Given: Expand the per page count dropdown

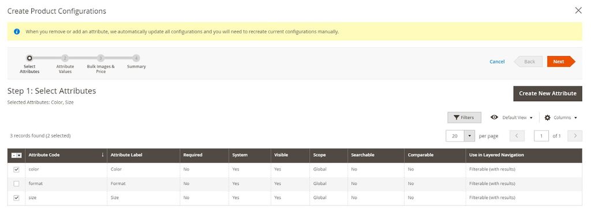Looking at the screenshot, I should click(469, 136).
